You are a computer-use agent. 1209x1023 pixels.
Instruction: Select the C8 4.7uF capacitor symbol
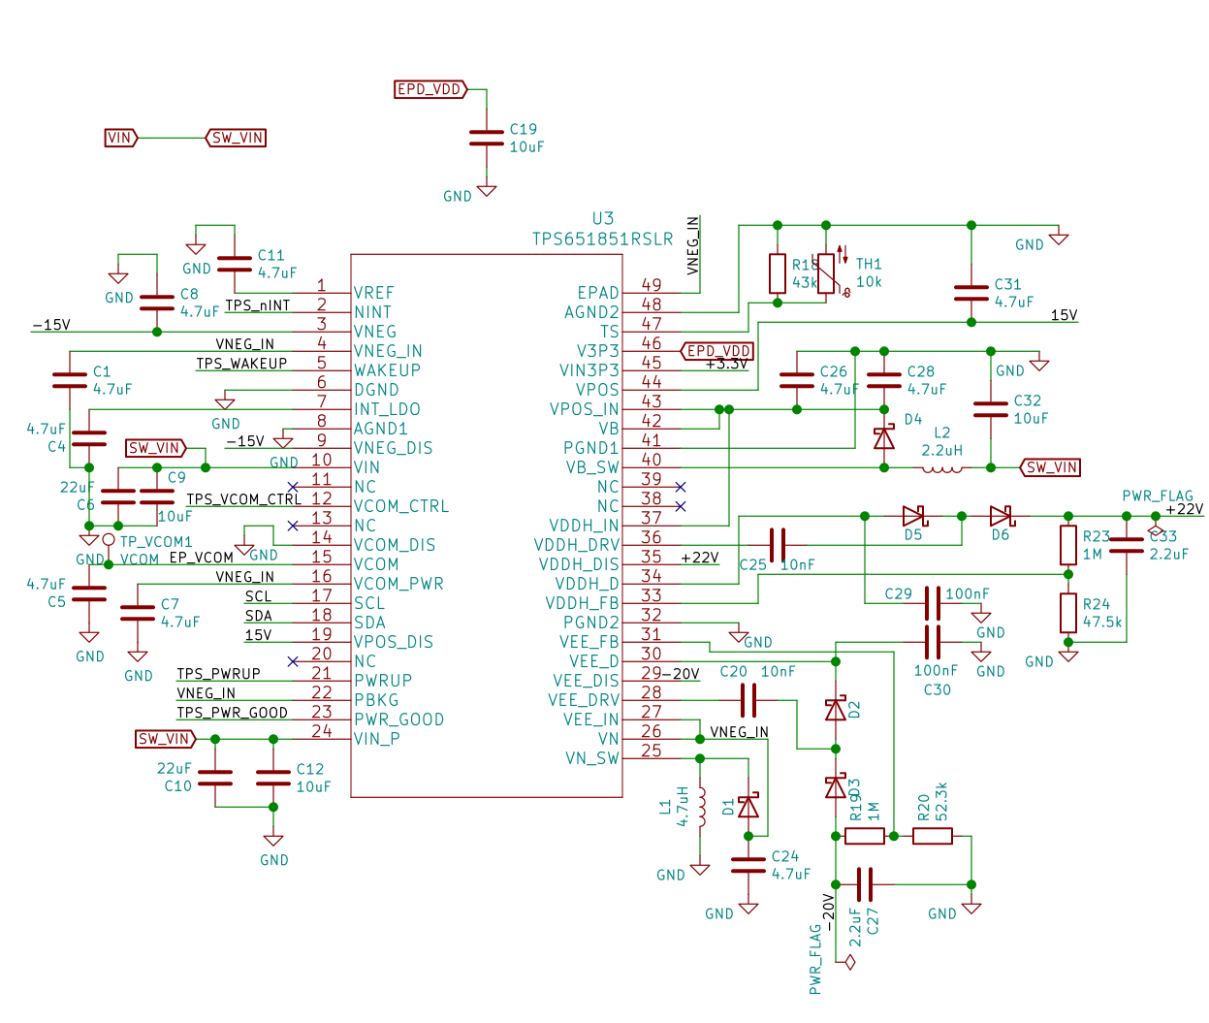pyautogui.click(x=157, y=303)
